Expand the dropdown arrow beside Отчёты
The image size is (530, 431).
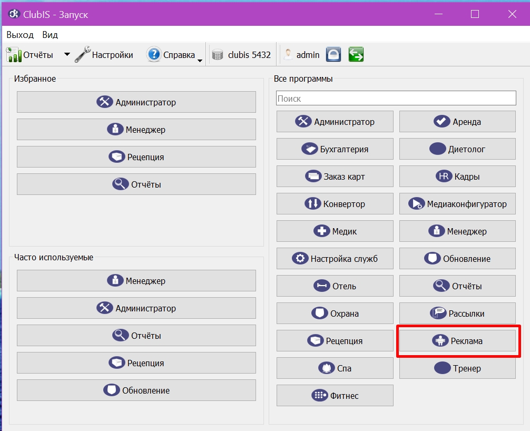coord(67,54)
